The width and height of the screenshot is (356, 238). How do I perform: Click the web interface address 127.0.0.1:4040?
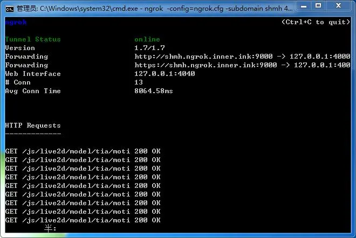[x=165, y=74]
